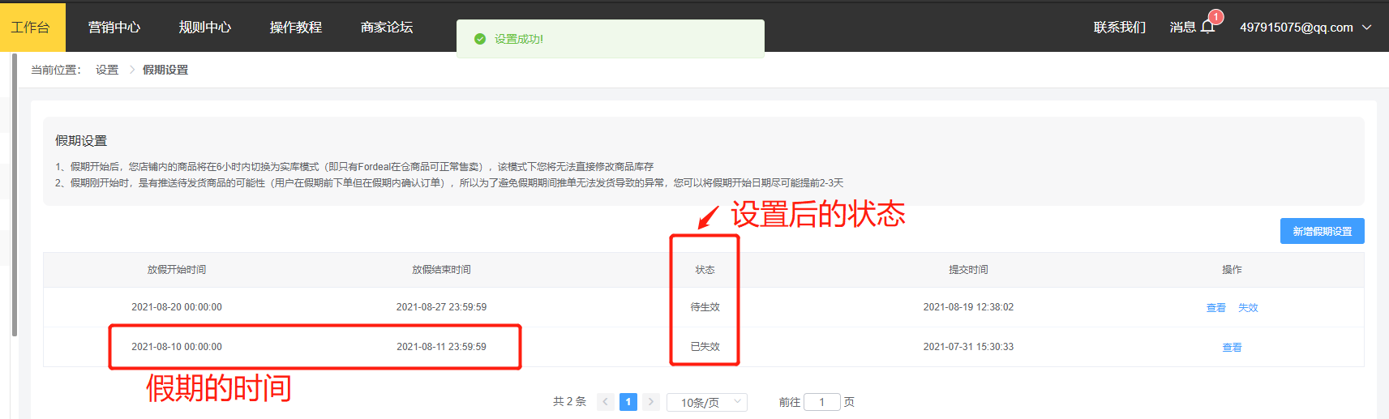
Task: Select 操作教程 from the navigation bar
Action: tap(296, 28)
